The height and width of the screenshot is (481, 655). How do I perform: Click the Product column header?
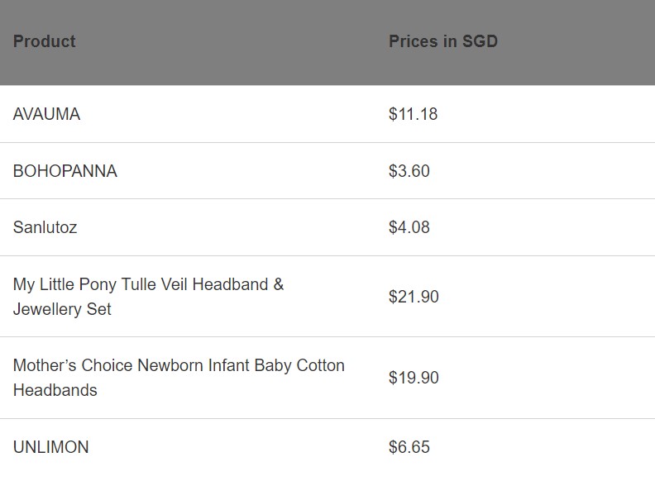click(45, 41)
